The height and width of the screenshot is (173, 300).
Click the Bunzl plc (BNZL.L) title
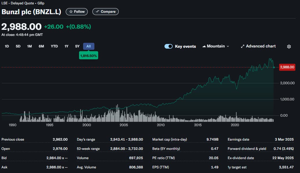point(31,12)
